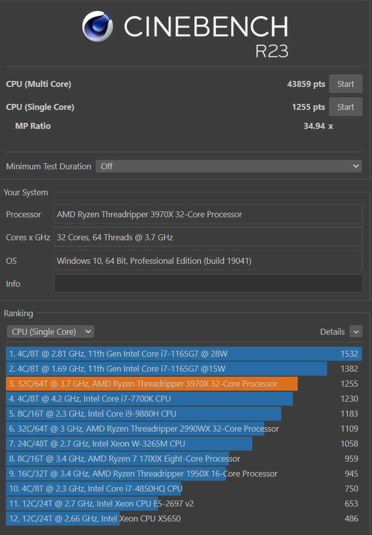The image size is (372, 535).
Task: Start the CPU Multi Core test
Action: 345,84
